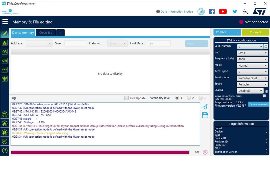
Task: Select verbosity level 1
Action: pyautogui.click(x=177, y=98)
